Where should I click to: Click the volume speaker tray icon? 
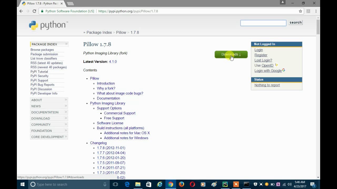click(290, 184)
